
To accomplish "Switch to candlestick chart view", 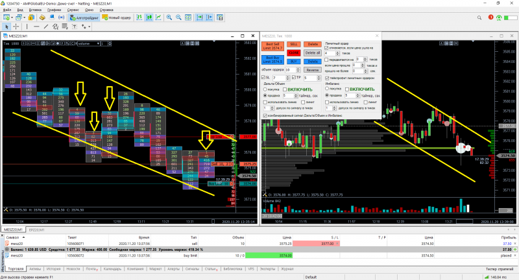I will click(149, 17).
